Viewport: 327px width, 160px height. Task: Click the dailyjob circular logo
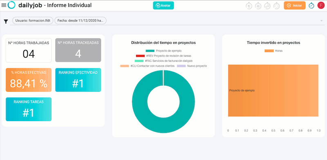coord(11,5)
